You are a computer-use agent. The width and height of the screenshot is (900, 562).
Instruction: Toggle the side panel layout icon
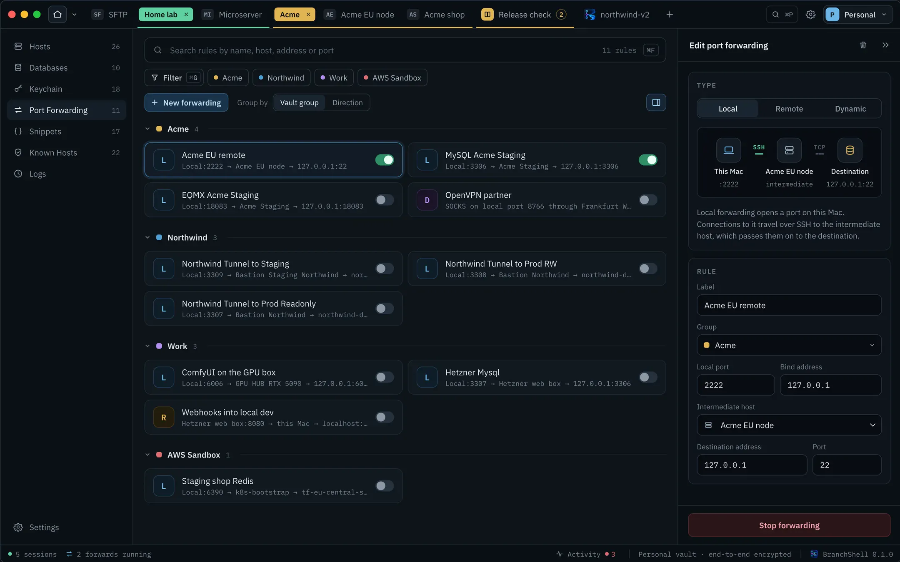(656, 102)
